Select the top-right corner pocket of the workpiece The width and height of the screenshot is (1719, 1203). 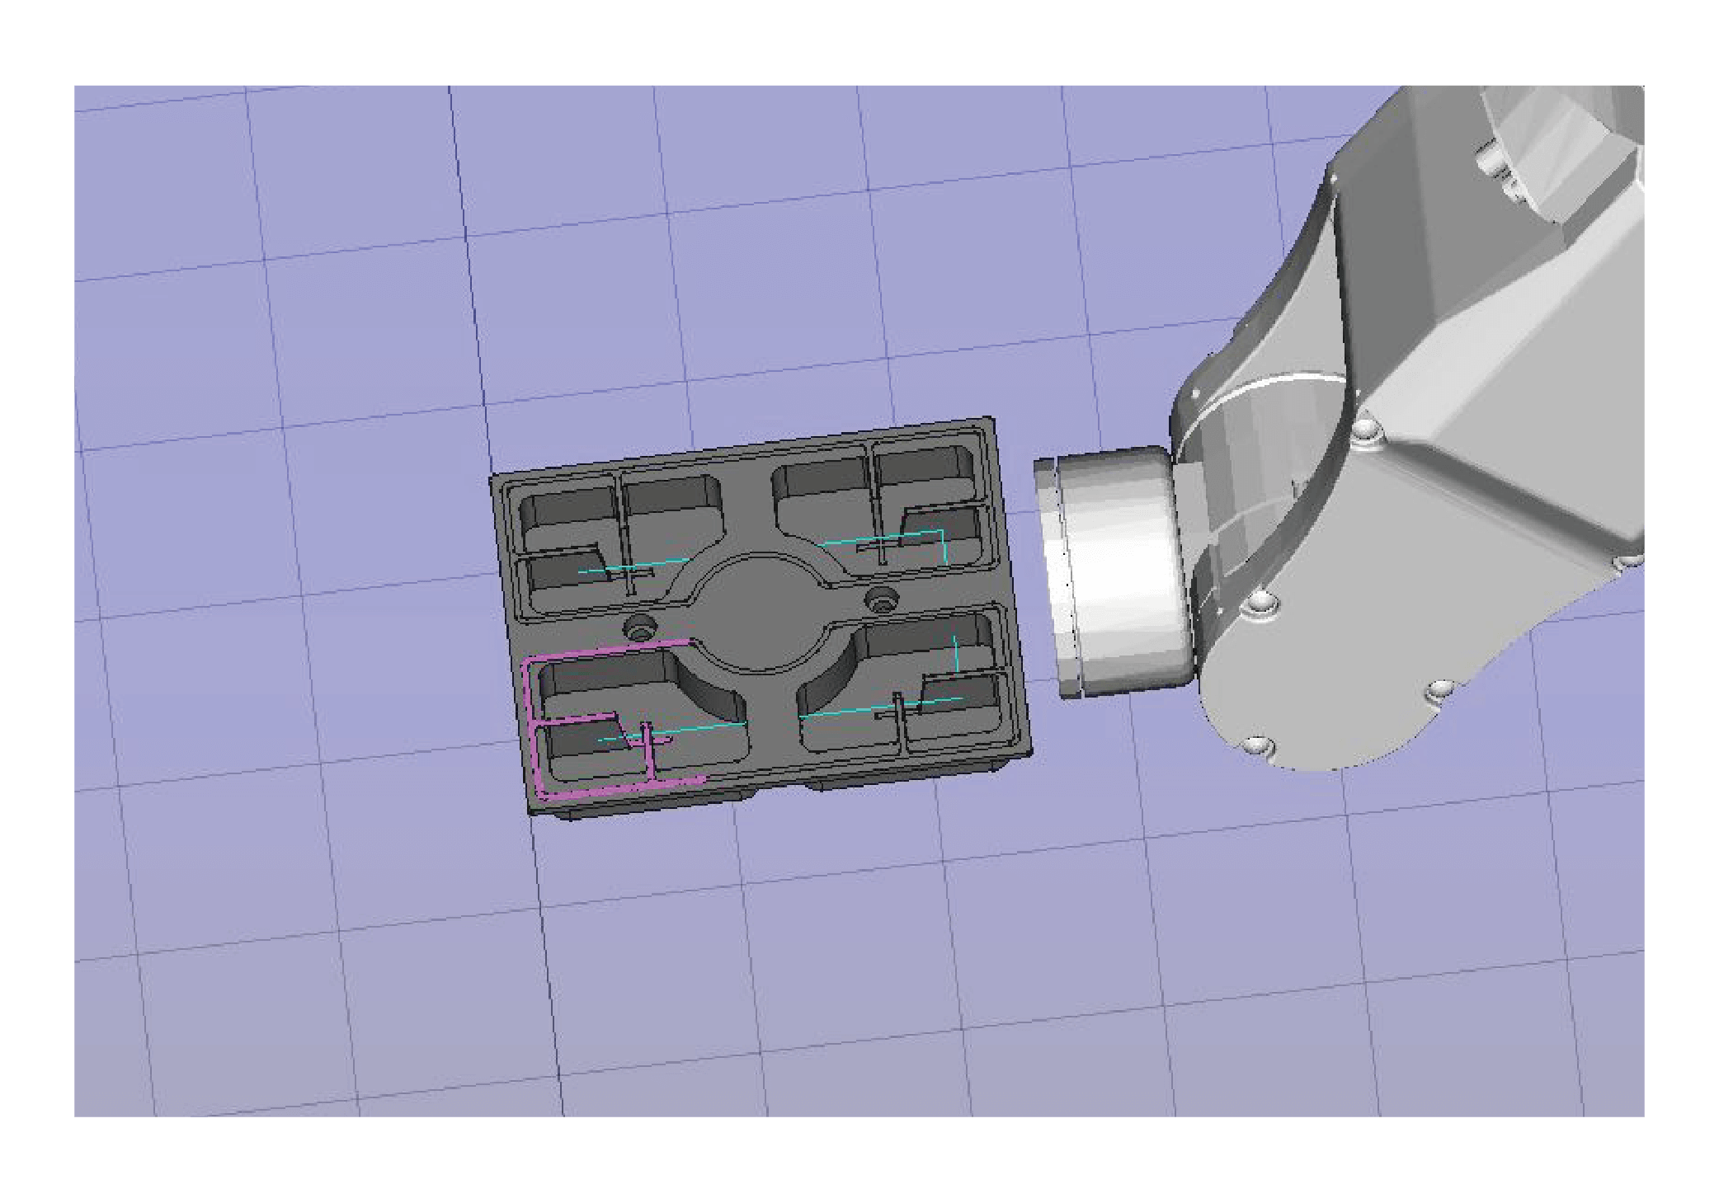[x=924, y=474]
